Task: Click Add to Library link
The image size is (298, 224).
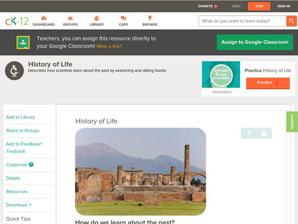Action: pyautogui.click(x=20, y=117)
